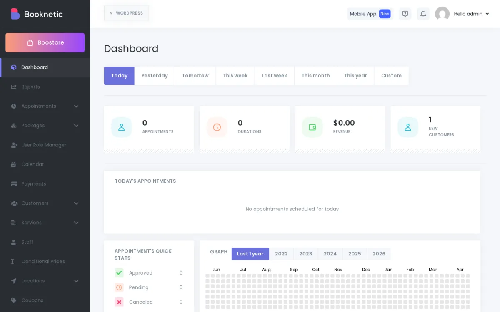This screenshot has width=500, height=312.
Task: Go back via WORDPRESS button
Action: (x=127, y=13)
